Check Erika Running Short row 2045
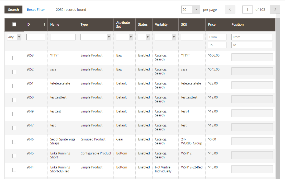The width and height of the screenshot is (285, 179). coord(14,156)
